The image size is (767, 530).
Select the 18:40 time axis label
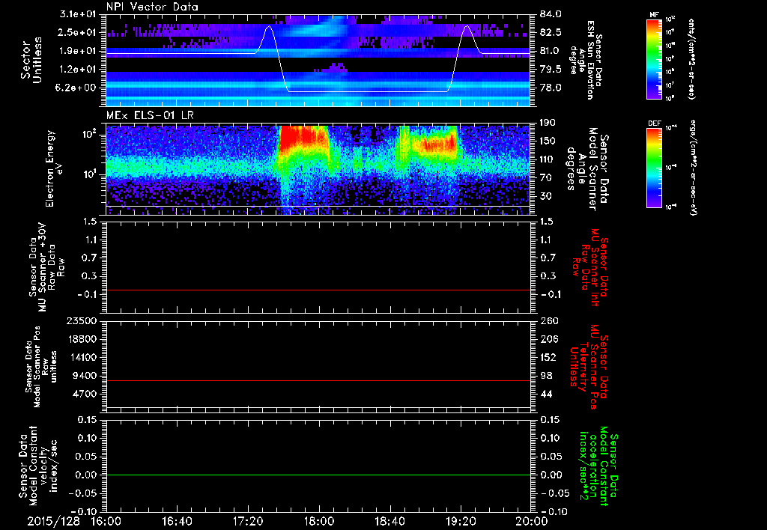click(389, 520)
